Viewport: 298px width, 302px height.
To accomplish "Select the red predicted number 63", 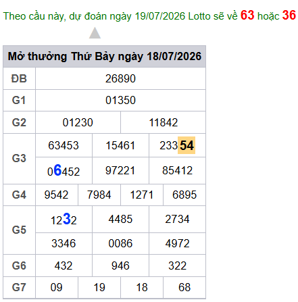I will (247, 15).
